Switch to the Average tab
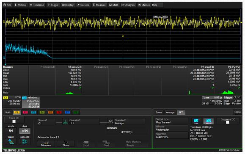The width and height of the screenshot is (245, 154). (x=170, y=112)
